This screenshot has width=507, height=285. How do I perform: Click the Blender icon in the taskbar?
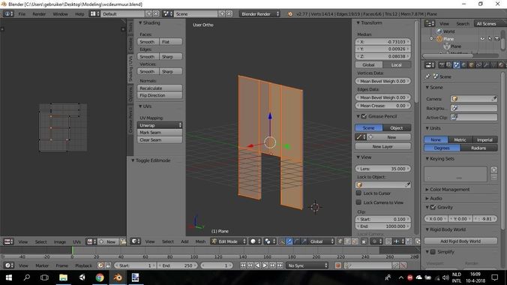(118, 277)
